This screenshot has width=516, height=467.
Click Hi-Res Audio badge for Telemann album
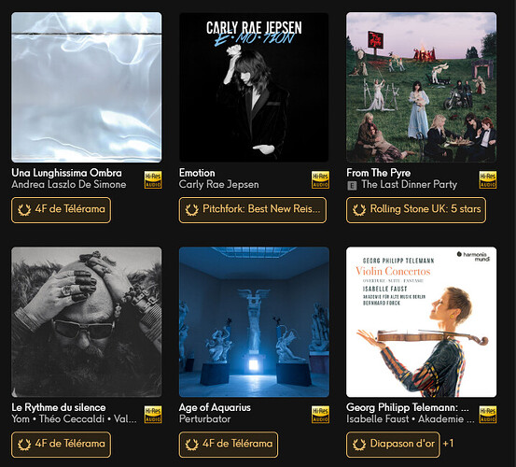click(x=488, y=415)
